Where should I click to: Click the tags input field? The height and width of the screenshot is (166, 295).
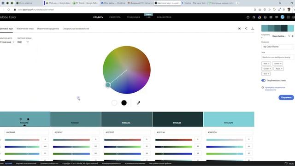277,57
